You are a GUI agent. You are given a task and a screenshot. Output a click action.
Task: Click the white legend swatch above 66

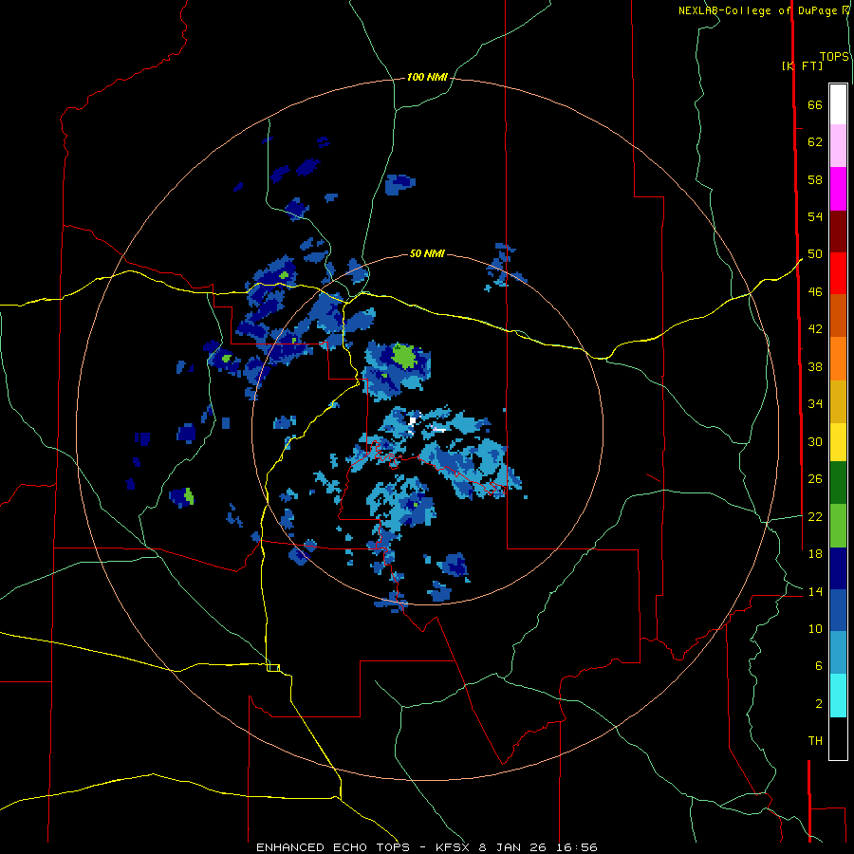coord(838,104)
